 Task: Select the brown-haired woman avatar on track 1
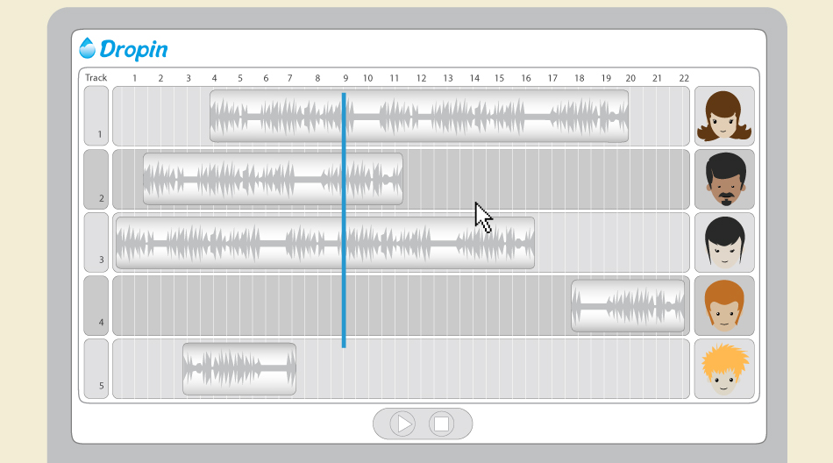pos(724,116)
